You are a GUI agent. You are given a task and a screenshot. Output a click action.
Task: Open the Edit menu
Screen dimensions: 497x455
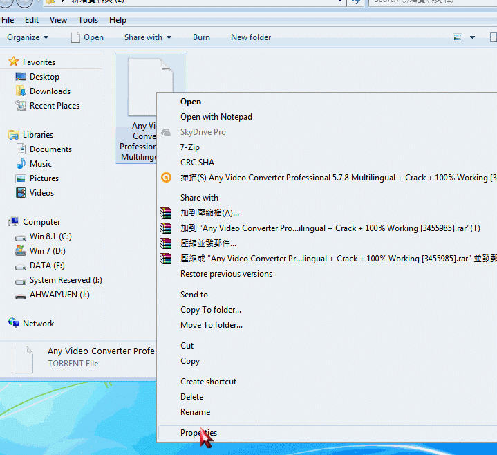click(32, 20)
